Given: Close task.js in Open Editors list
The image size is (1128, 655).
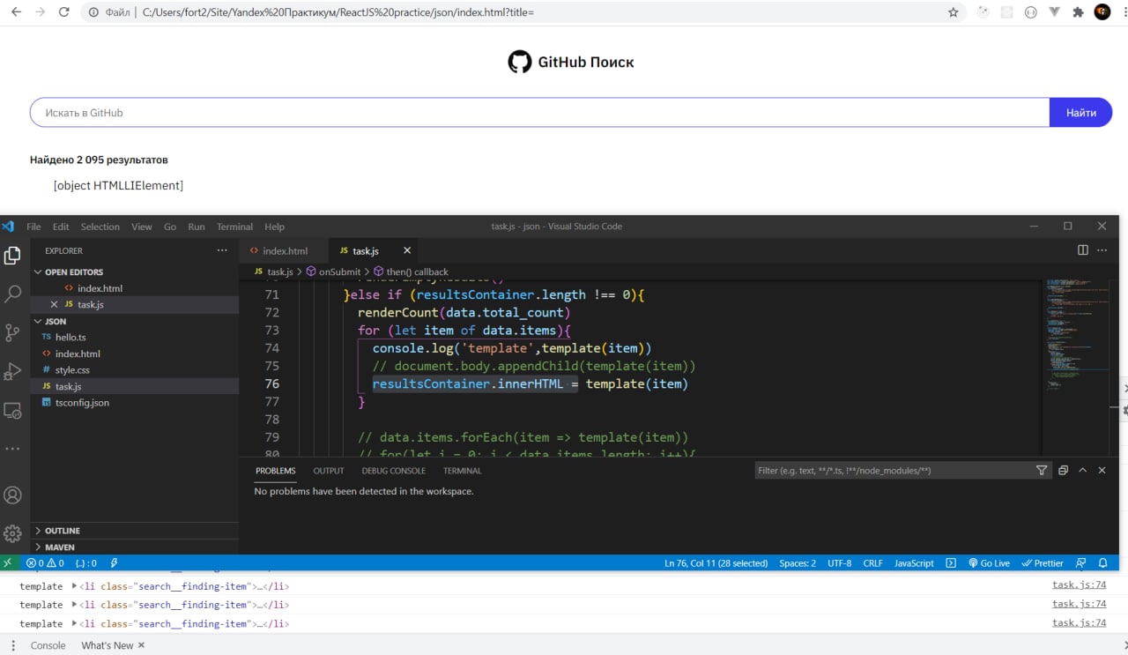Looking at the screenshot, I should (54, 304).
